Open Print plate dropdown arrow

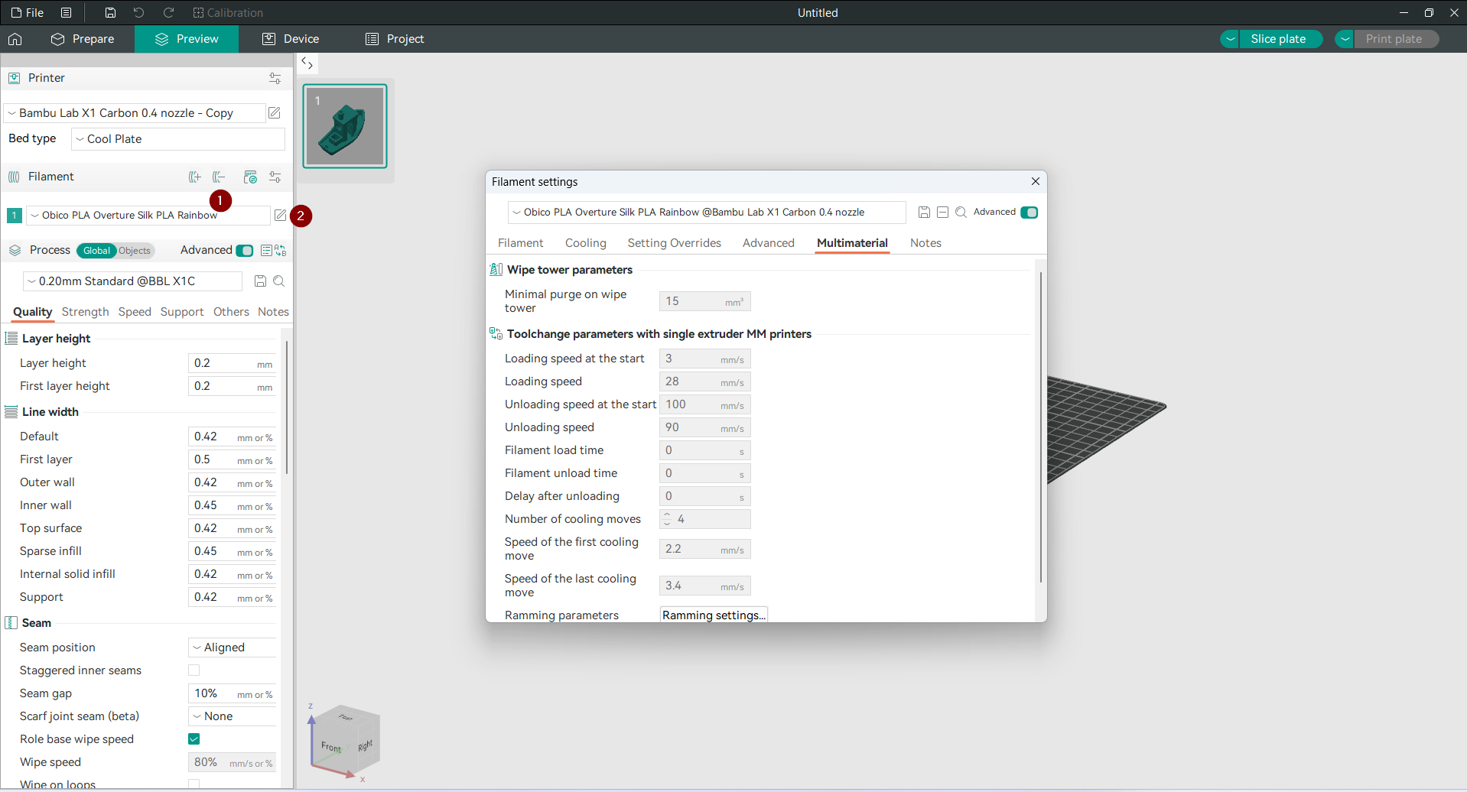pos(1345,39)
